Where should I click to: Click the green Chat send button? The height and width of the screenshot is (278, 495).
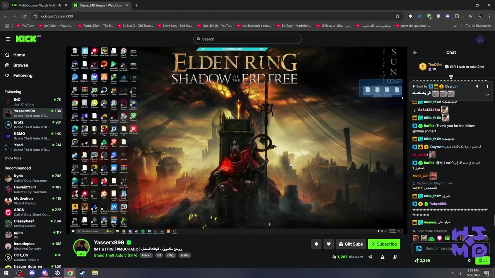click(483, 261)
